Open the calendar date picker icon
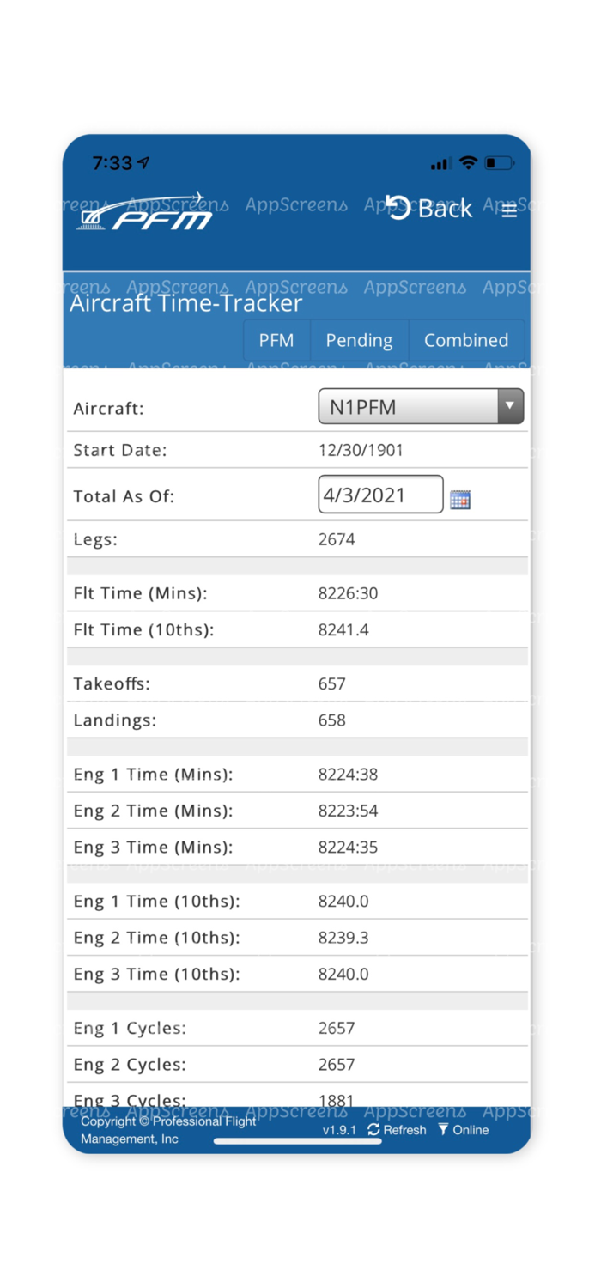The height and width of the screenshot is (1288, 595). pos(460,499)
